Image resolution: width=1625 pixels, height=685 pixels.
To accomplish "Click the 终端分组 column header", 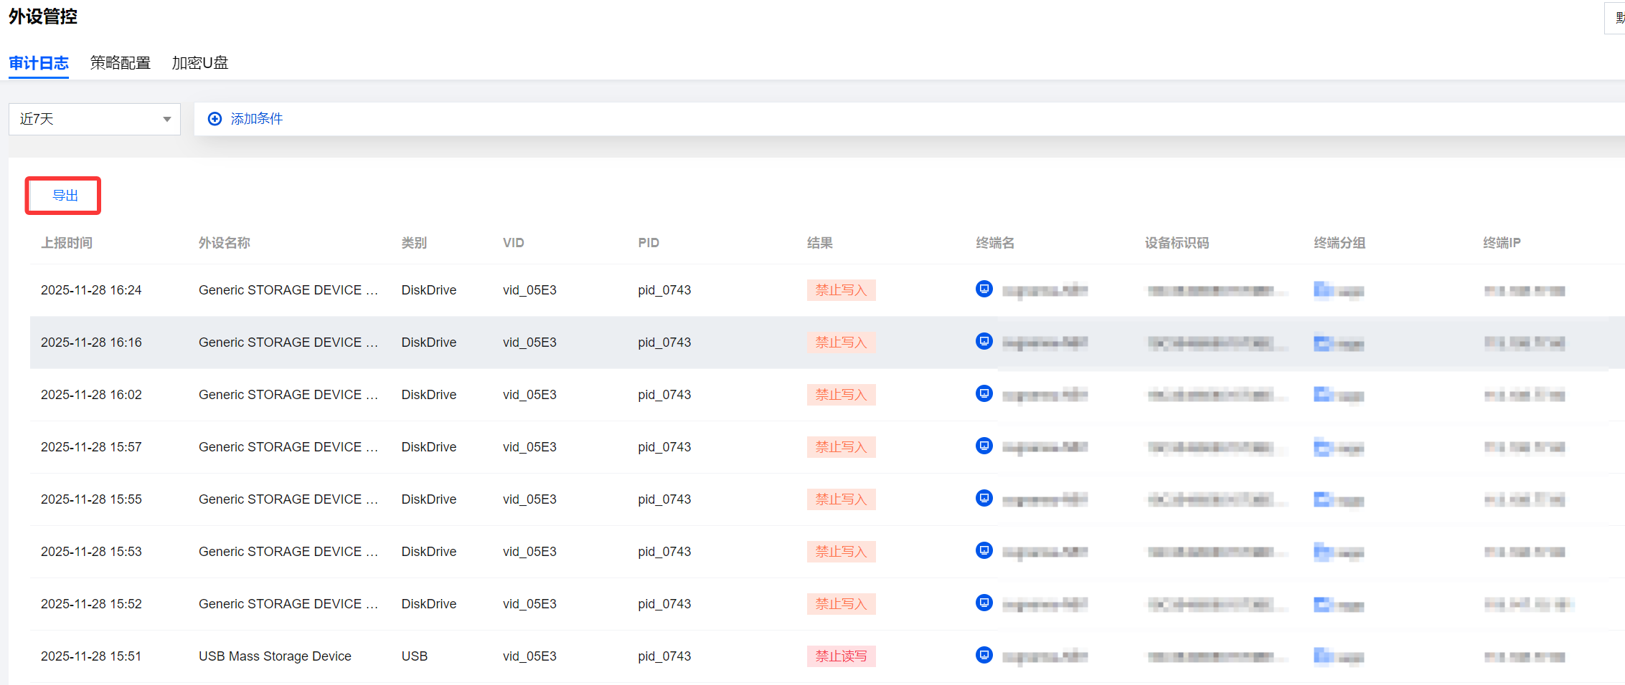I will tap(1339, 243).
